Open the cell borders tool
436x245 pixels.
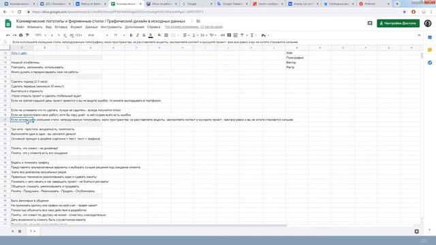(x=166, y=35)
